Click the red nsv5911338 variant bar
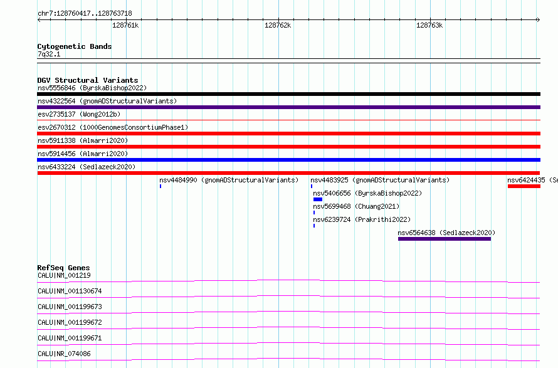 click(x=288, y=147)
